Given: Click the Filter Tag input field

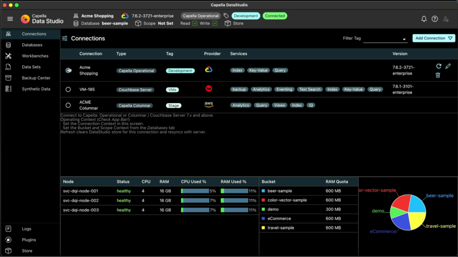Looking at the screenshot, I should (x=385, y=39).
